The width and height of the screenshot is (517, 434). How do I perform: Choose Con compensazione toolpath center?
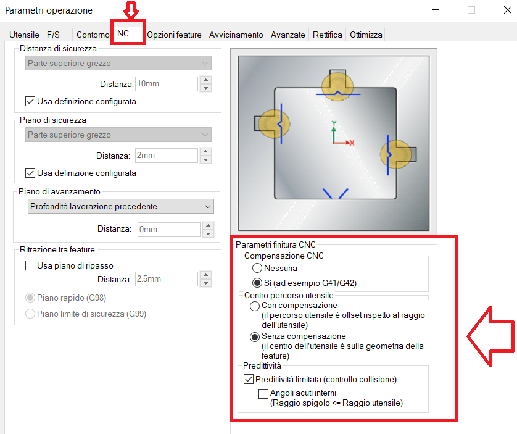(255, 306)
